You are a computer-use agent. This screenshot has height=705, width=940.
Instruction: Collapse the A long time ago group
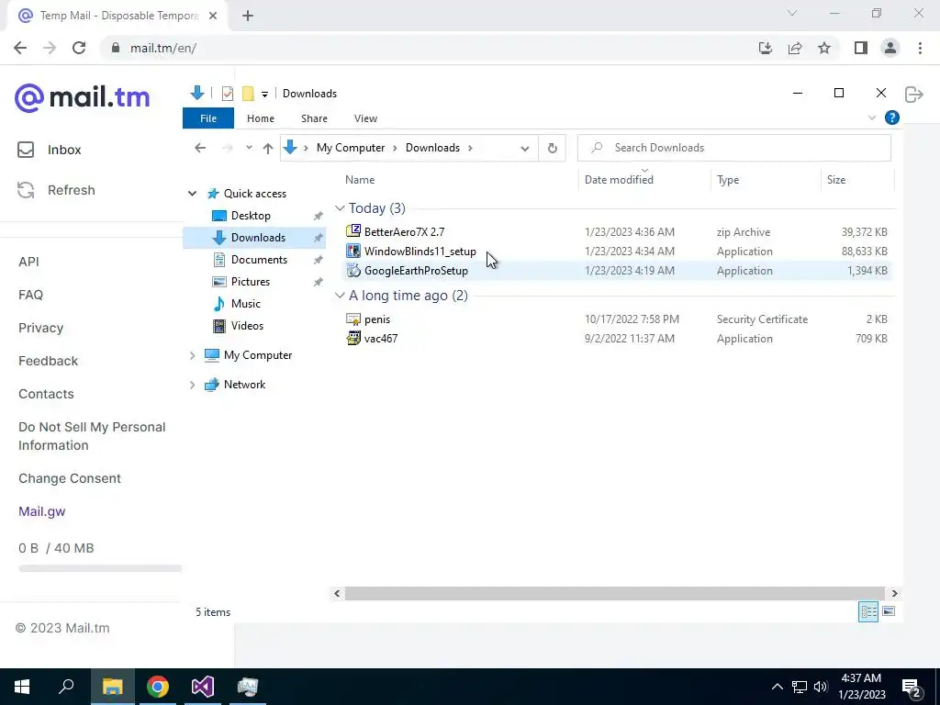(x=340, y=296)
